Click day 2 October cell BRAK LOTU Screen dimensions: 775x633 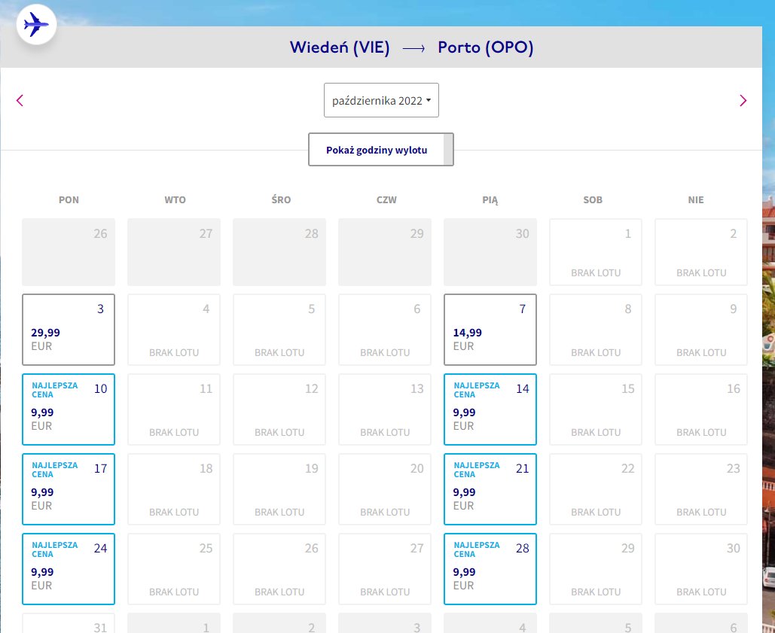pyautogui.click(x=701, y=252)
